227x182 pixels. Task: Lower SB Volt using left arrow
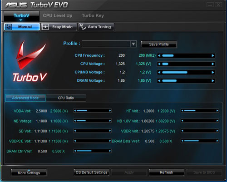[x=75, y=131]
